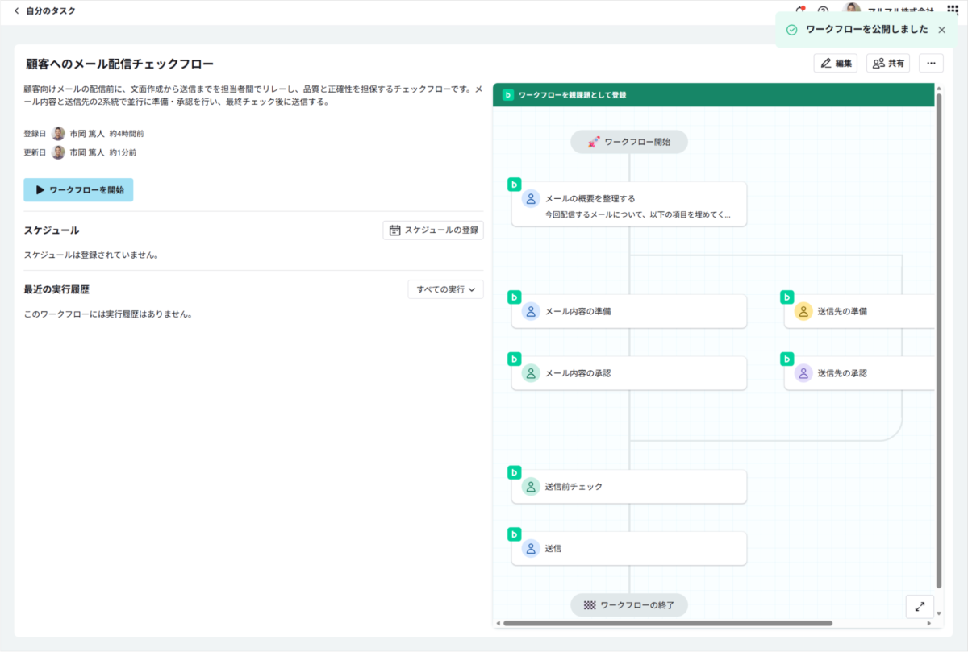Viewport: 968px width, 652px height.
Task: Click the 最近の実行履歴 section heading
Action: [56, 289]
